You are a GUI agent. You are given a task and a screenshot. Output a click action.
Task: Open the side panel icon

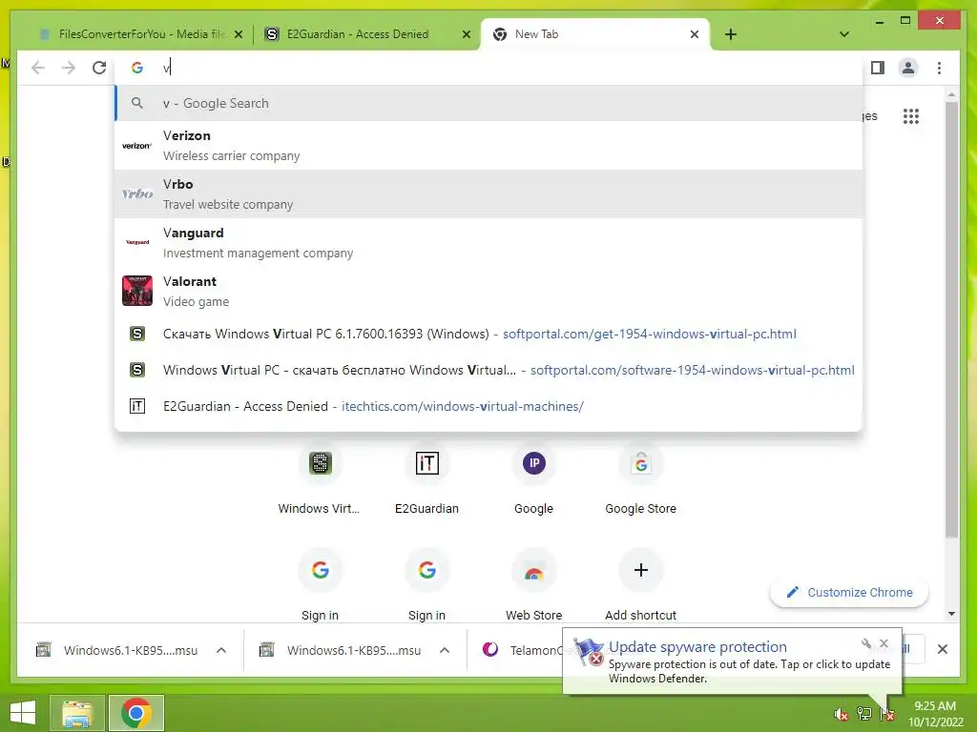pyautogui.click(x=878, y=68)
